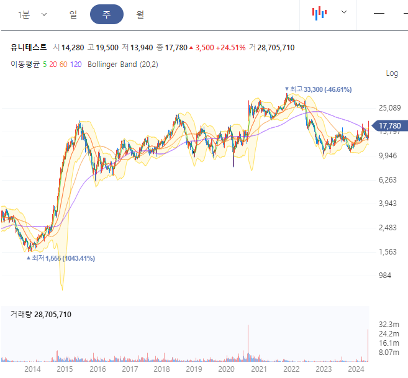Click the 20-period moving average label
This screenshot has width=408, height=378.
pyautogui.click(x=53, y=65)
